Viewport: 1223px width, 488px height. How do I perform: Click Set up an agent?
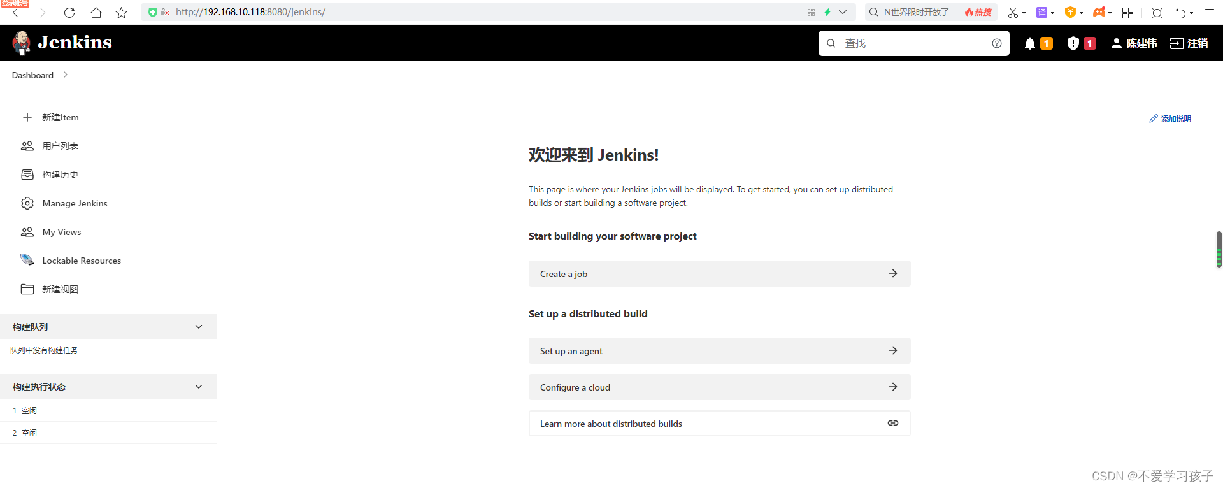click(720, 351)
